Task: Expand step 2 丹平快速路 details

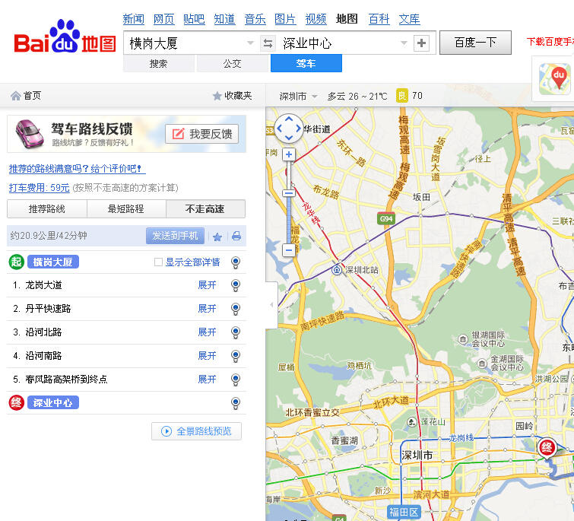Action: point(208,309)
